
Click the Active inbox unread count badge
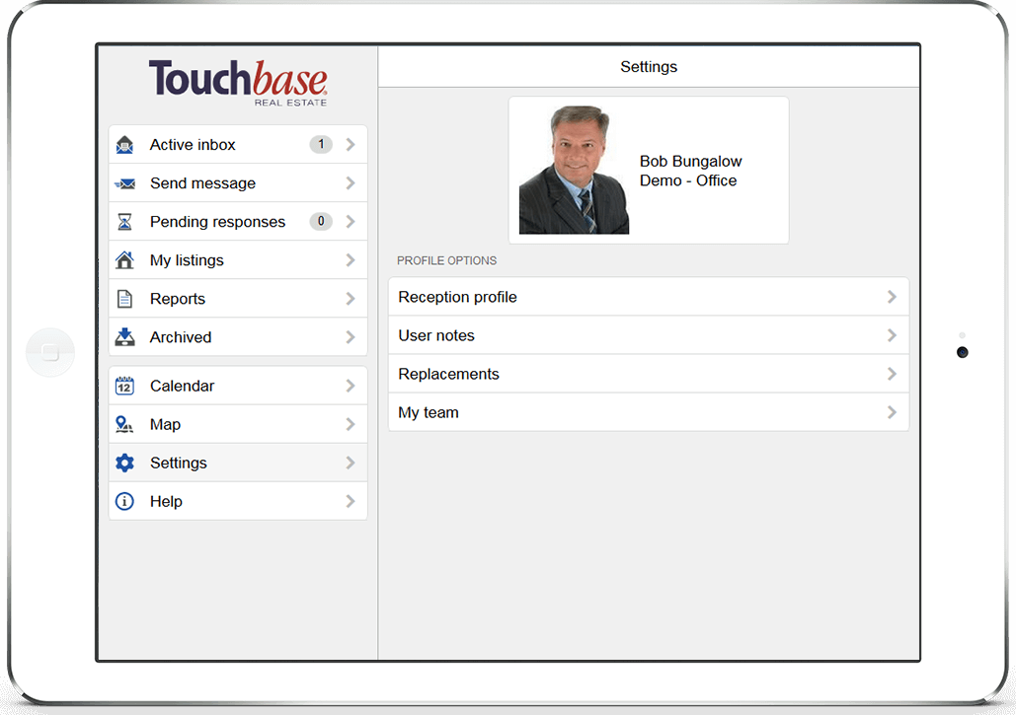pos(320,144)
